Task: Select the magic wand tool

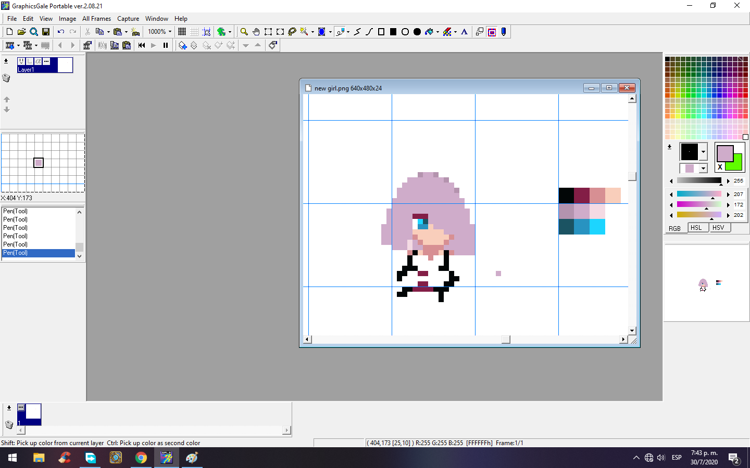Action: click(x=304, y=32)
